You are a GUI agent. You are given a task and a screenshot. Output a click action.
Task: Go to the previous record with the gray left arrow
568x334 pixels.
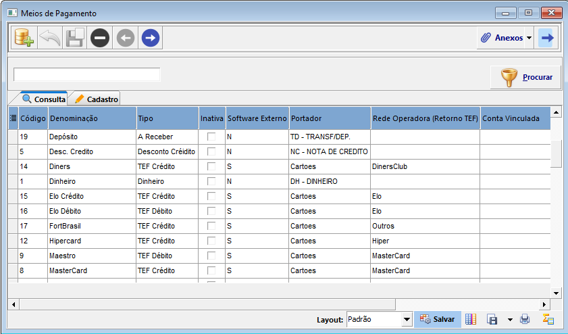126,38
